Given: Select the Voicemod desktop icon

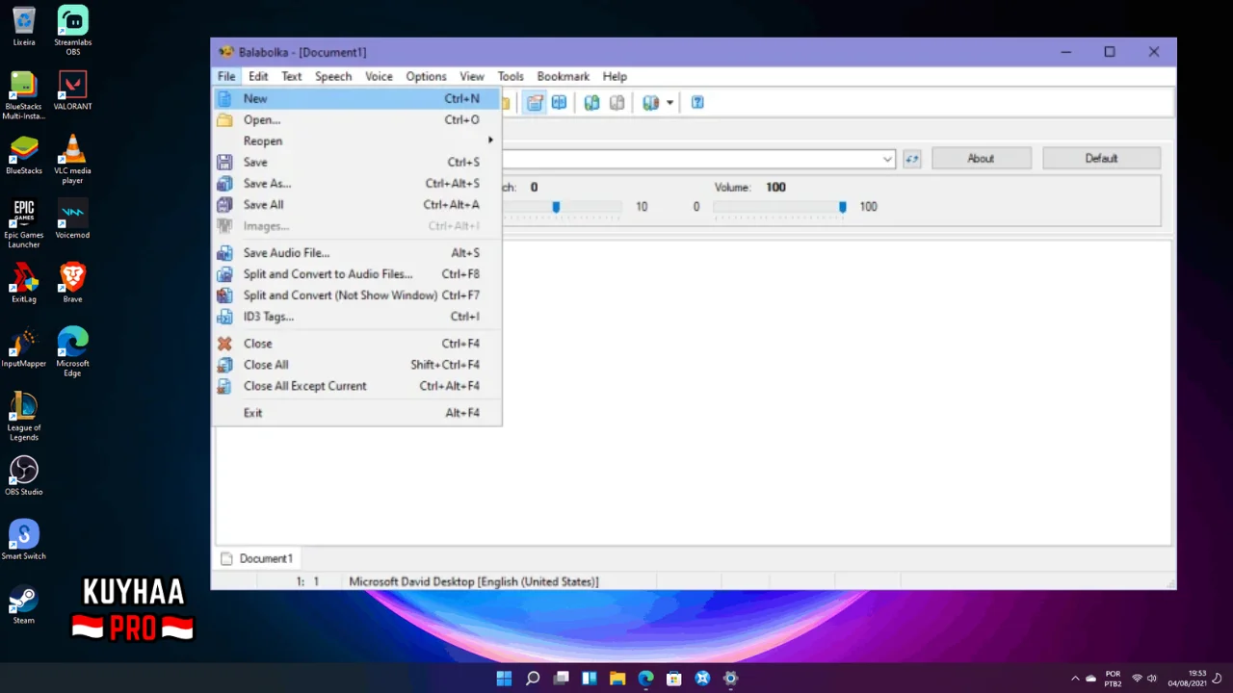Looking at the screenshot, I should 73,218.
